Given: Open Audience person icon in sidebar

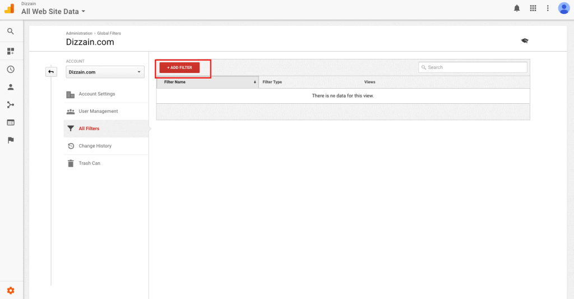Looking at the screenshot, I should 10,87.
